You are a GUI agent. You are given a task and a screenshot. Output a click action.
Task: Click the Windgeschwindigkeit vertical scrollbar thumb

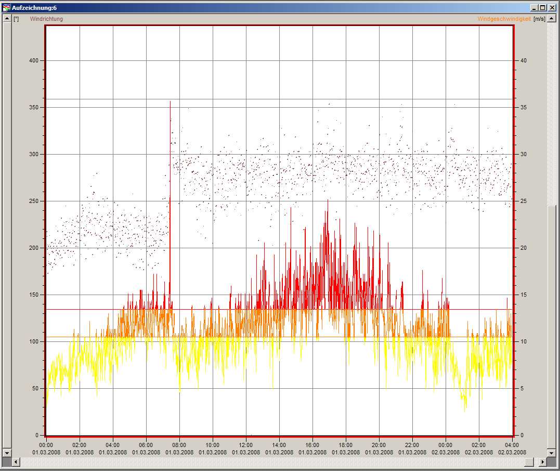[552, 327]
